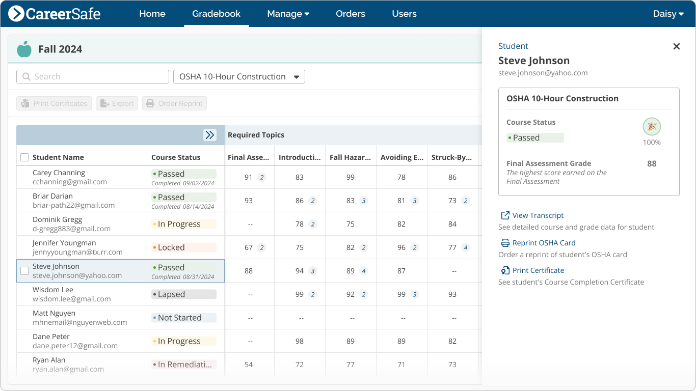This screenshot has height=391, width=696.
Task: Expand the Required Topics columns with the chevron
Action: pos(210,135)
